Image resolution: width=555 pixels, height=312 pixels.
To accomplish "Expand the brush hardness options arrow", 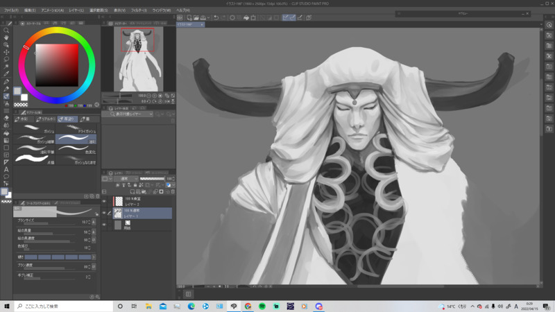I will [94, 257].
